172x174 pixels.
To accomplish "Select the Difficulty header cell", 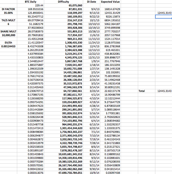I will point(64,2).
